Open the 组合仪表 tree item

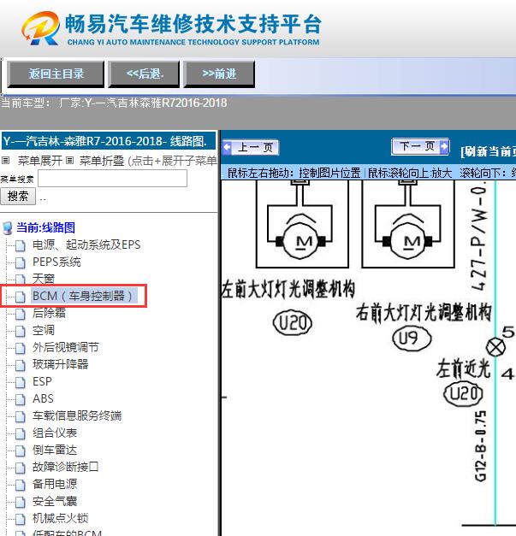[x=55, y=433]
